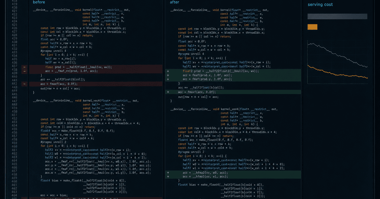Click 'float4 bias = make_float4' in before pane
The height and width of the screenshot is (199, 380).
pyautogui.click(x=84, y=181)
